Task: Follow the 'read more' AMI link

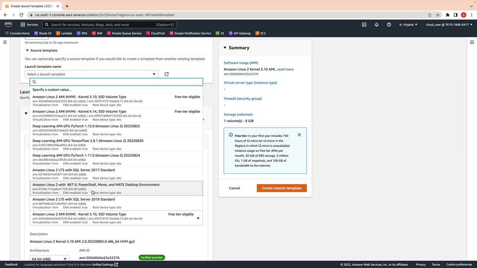Action: click(x=285, y=69)
